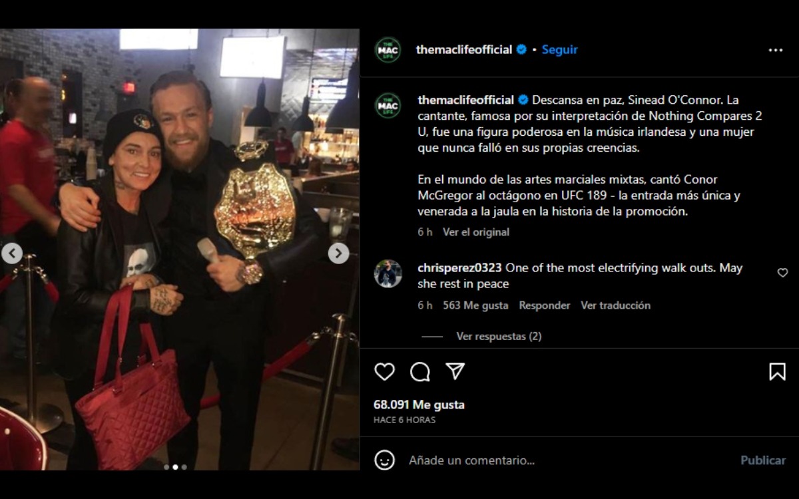Like the post with the heart icon
This screenshot has width=799, height=499.
[384, 371]
